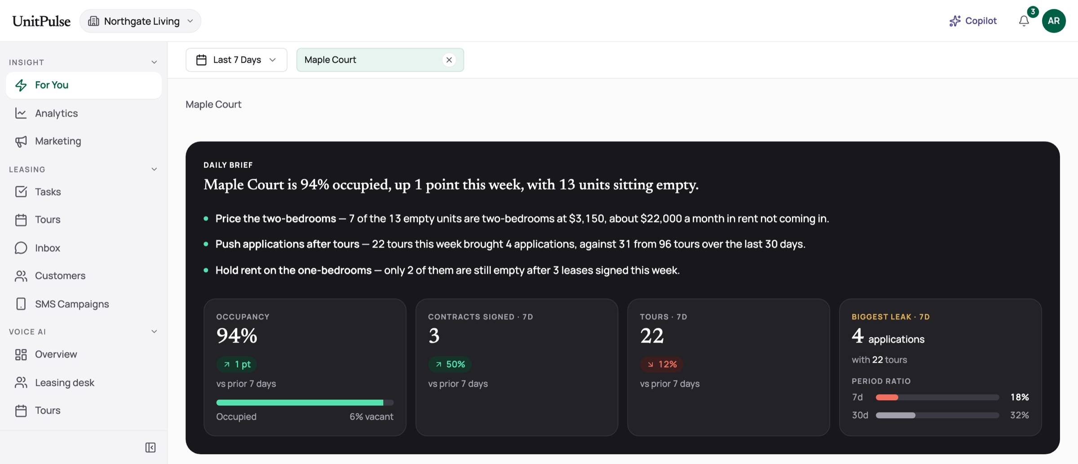Open Voice AI Overview grid icon
This screenshot has width=1078, height=464.
click(21, 354)
